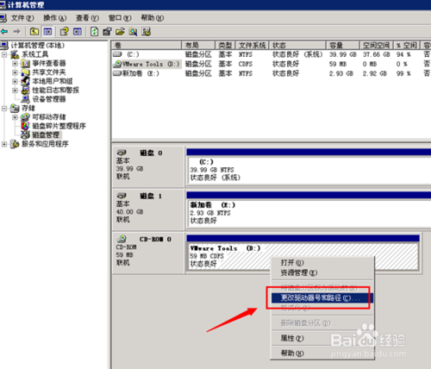Click the Open folder toolbar icon
Screen dimensions: 431x369
[x=120, y=31]
